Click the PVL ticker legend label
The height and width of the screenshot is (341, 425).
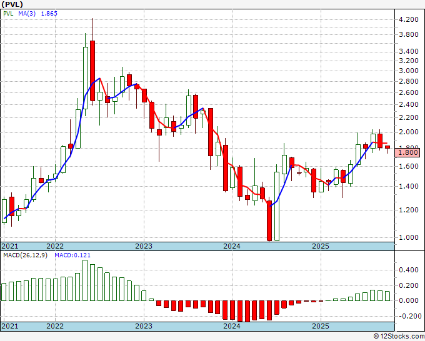tap(8, 14)
